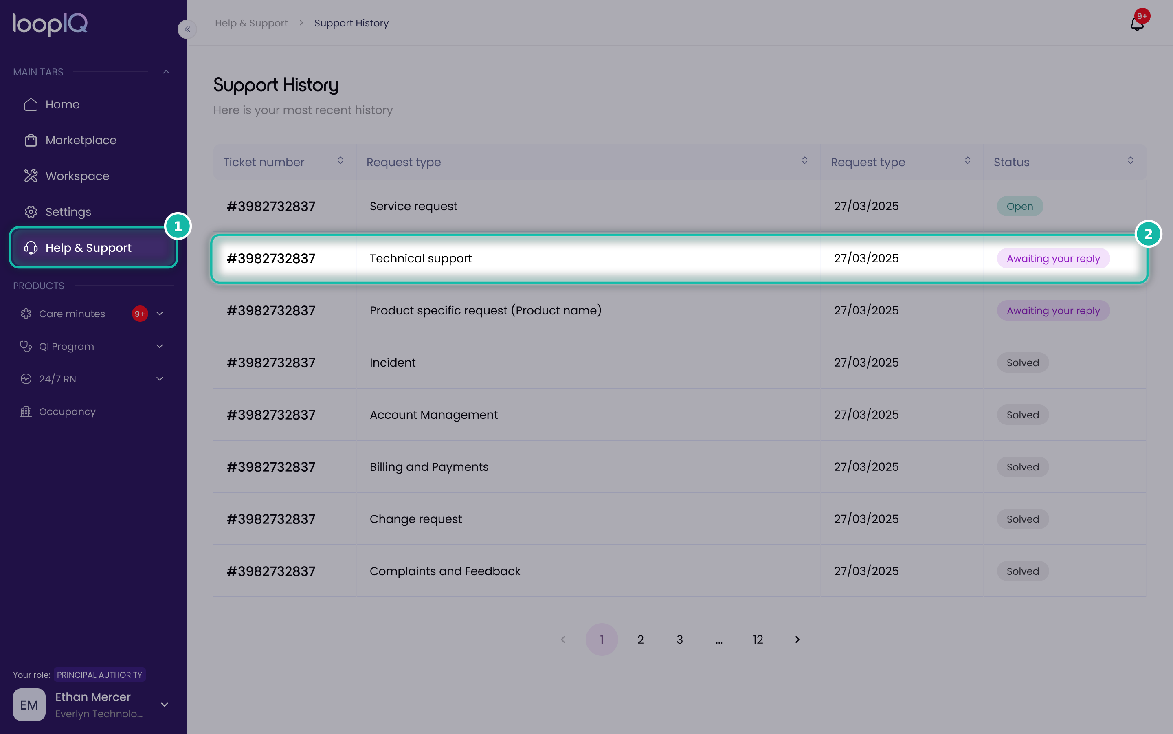Expand 24/7 RN submenu chevron

pos(160,379)
